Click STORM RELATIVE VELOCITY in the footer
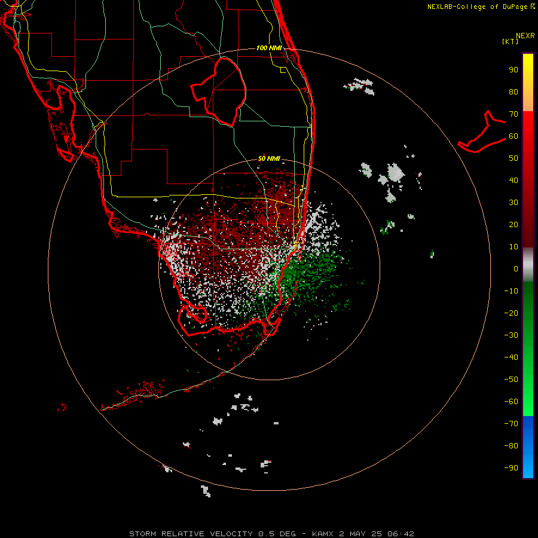 (191, 534)
